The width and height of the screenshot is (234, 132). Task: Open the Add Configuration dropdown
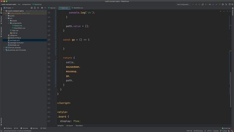[x=183, y=4]
